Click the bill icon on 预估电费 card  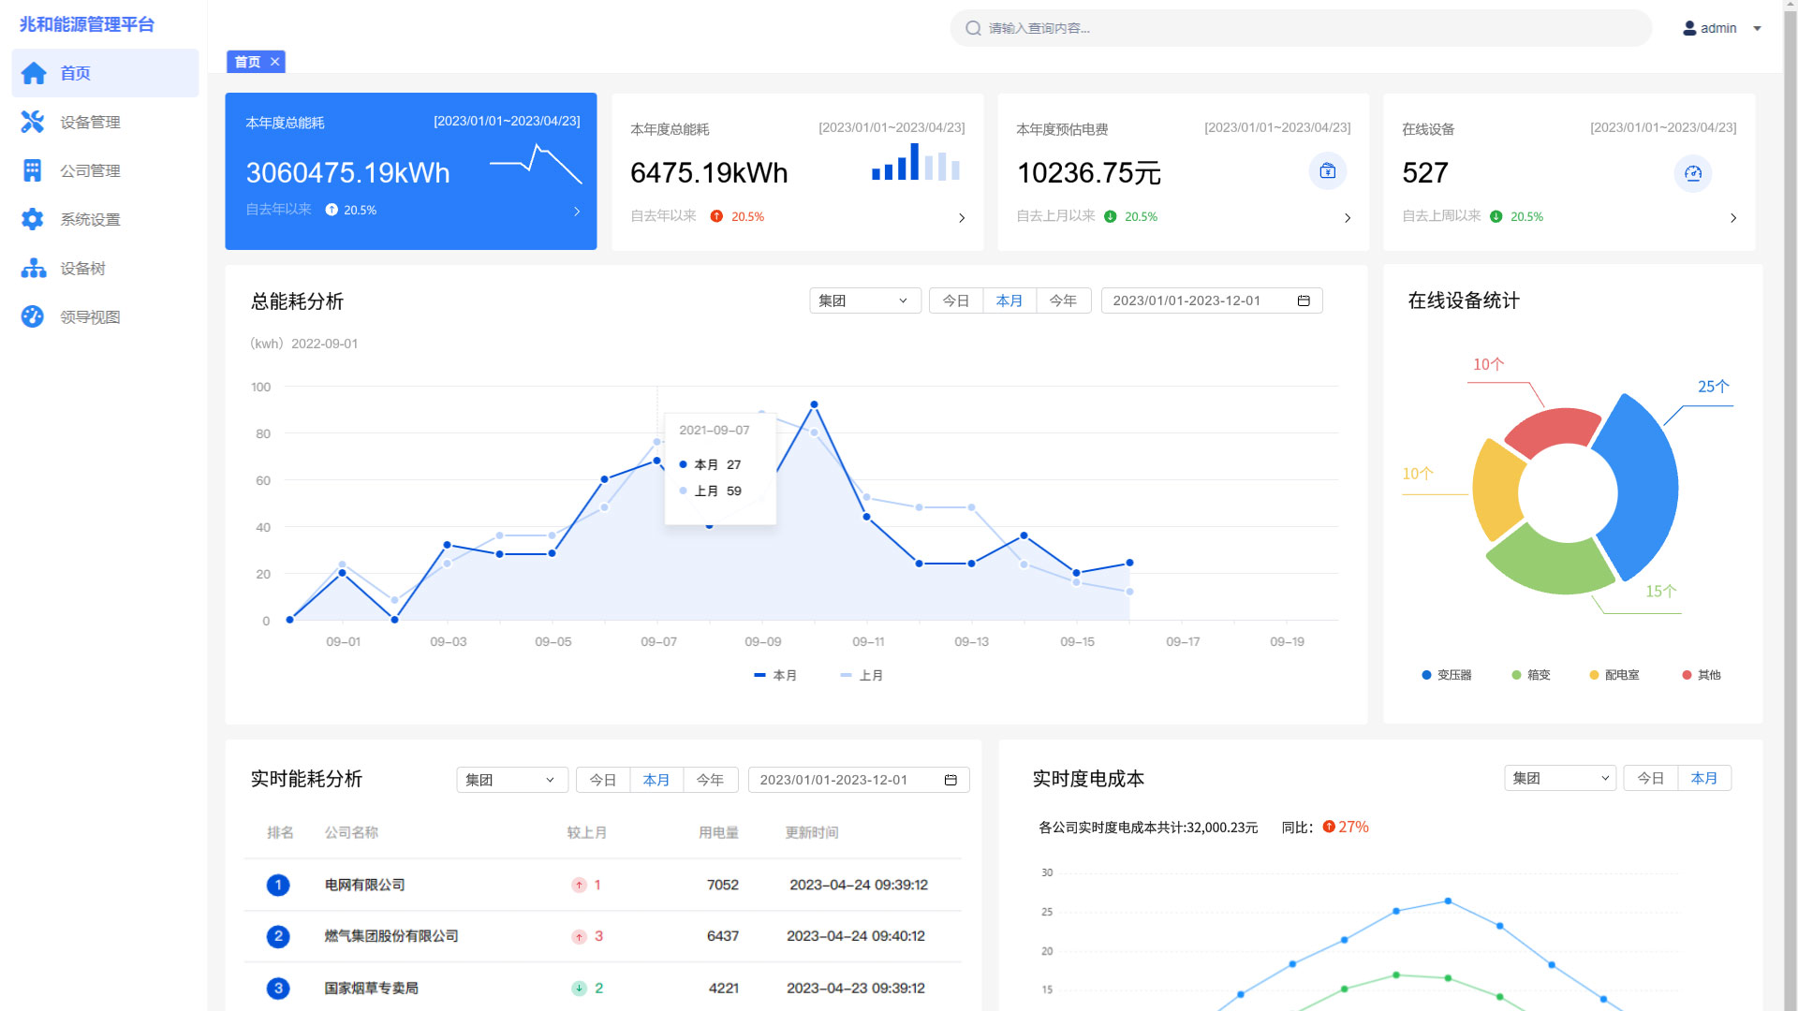tap(1328, 171)
